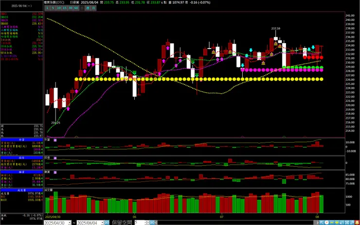
Task: Click the 241.00 price axis label
Action: (350, 16)
